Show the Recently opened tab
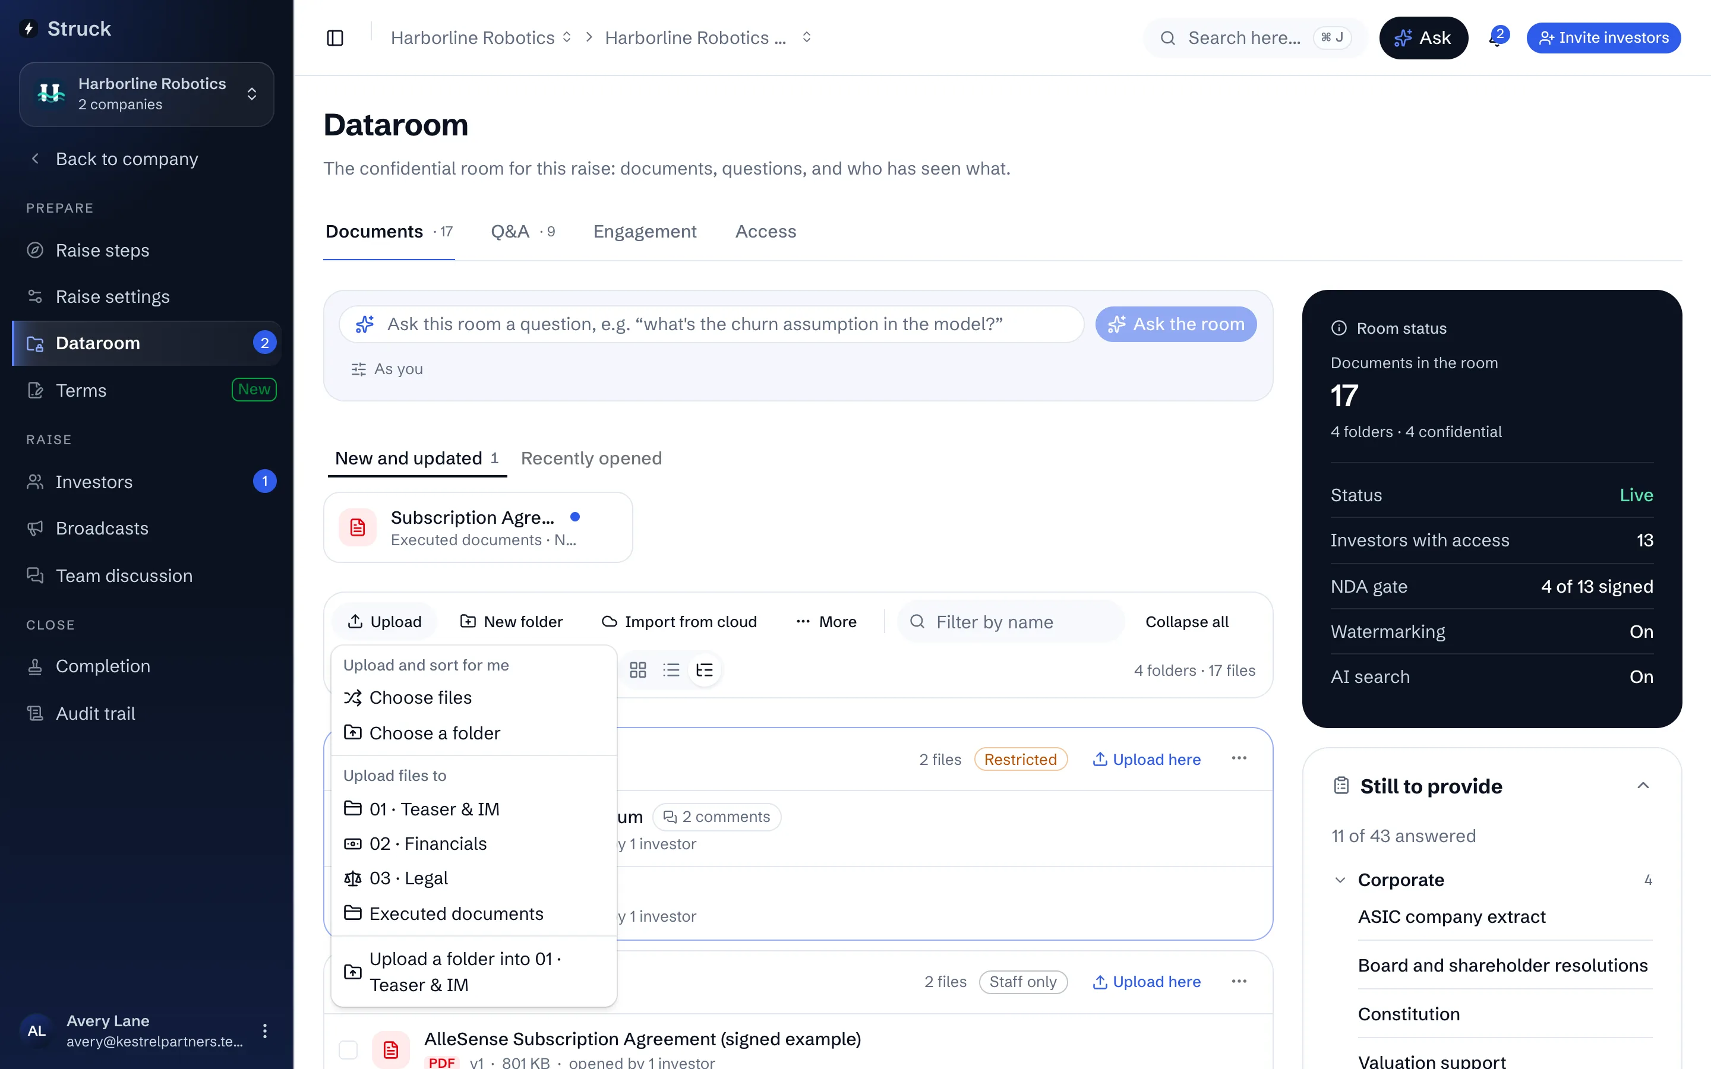 [x=591, y=458]
